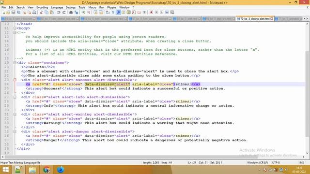The image size is (310, 174).
Task: Open Folder as Workspace icon
Action: pos(139,13)
